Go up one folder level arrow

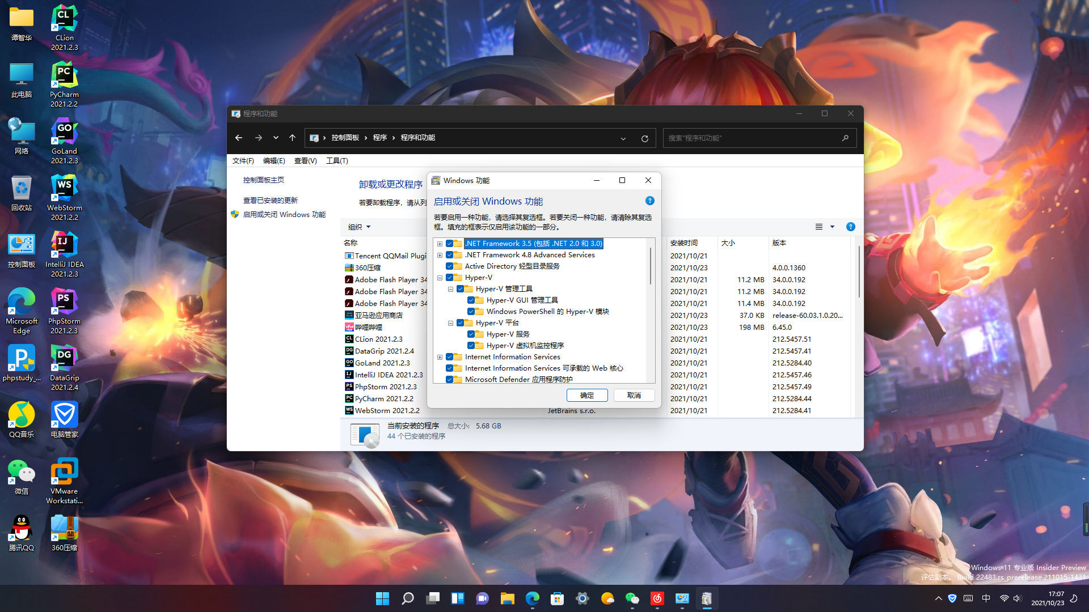(292, 138)
